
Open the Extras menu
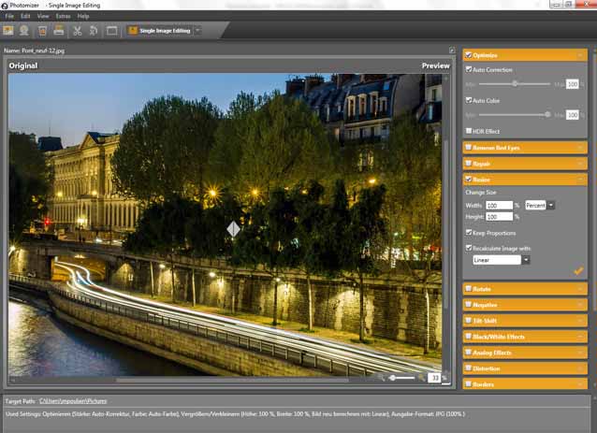63,16
